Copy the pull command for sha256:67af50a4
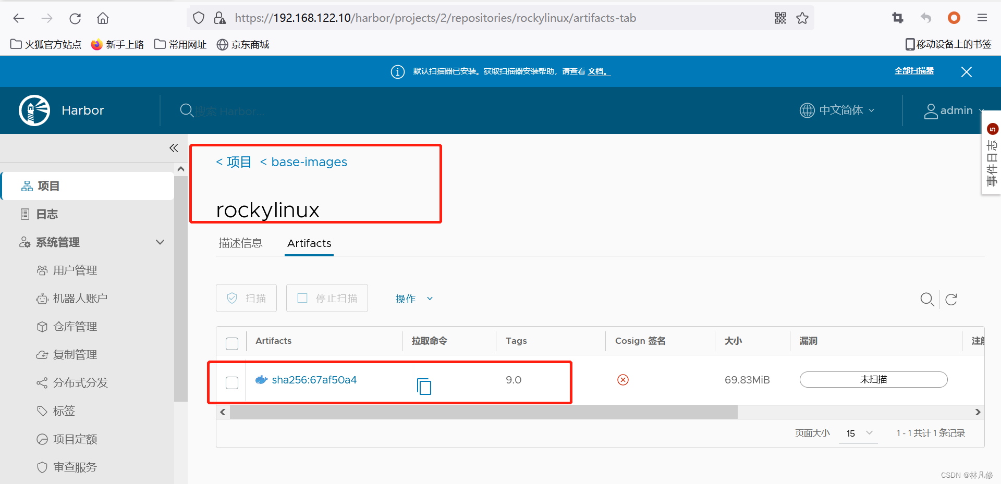 click(424, 386)
